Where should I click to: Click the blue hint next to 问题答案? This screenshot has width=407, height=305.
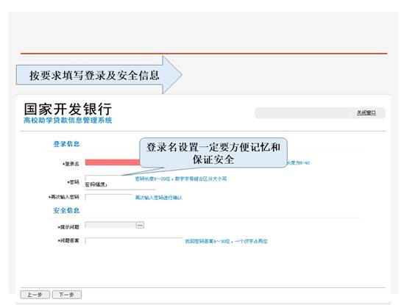tap(226, 241)
